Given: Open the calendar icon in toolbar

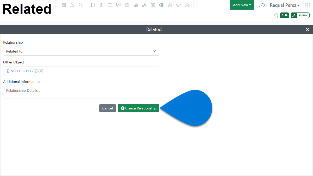Looking at the screenshot, I should click(x=110, y=5).
